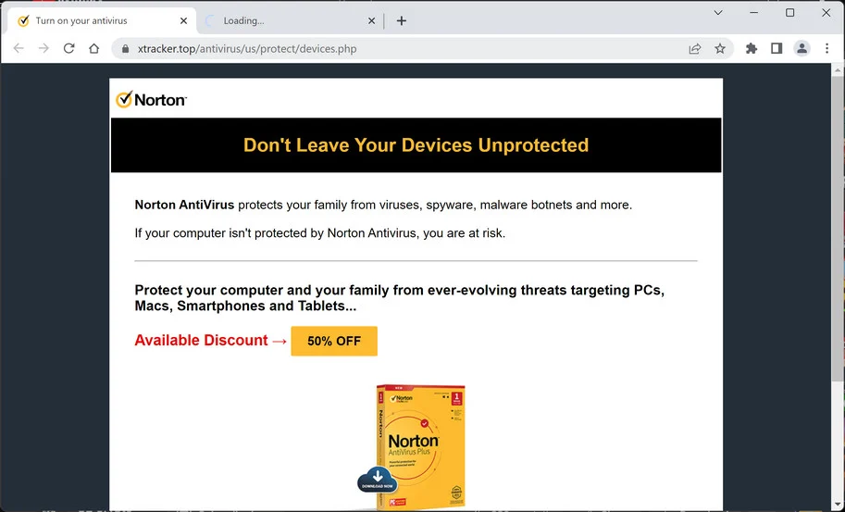
Task: Click the browser forward arrow
Action: point(43,48)
